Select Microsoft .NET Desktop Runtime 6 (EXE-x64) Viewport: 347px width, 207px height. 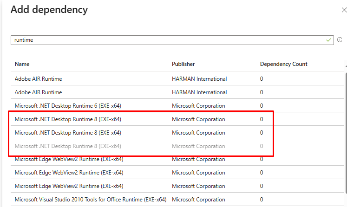(68, 106)
